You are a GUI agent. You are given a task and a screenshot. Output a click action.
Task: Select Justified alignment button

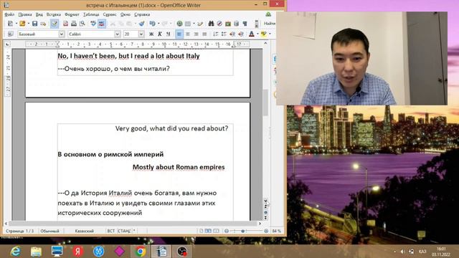204,34
